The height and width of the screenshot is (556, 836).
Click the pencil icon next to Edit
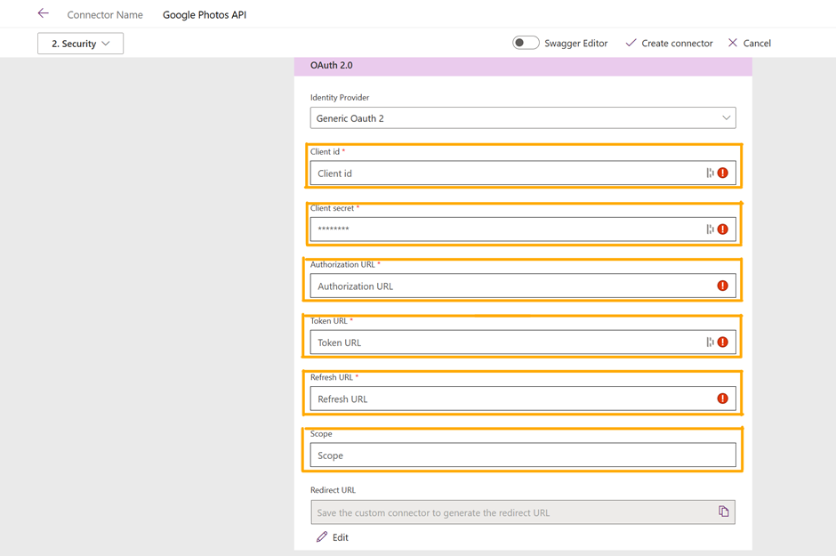321,536
